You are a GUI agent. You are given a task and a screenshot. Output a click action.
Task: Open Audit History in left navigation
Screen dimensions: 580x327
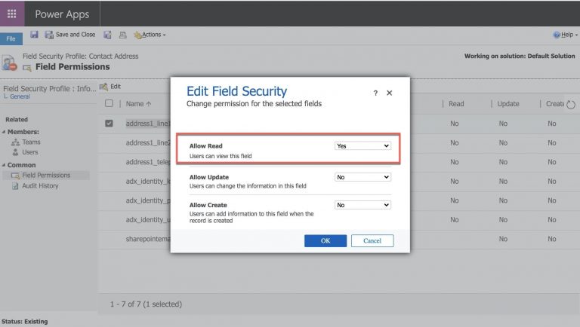coord(39,185)
